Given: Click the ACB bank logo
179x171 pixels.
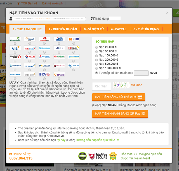Looking at the screenshot, I should (x=59, y=48).
